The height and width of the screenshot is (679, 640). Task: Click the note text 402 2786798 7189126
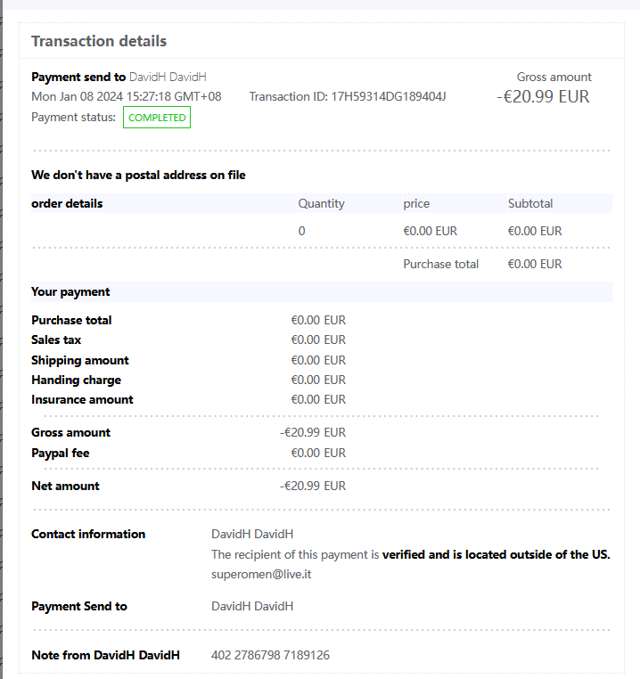tap(270, 655)
